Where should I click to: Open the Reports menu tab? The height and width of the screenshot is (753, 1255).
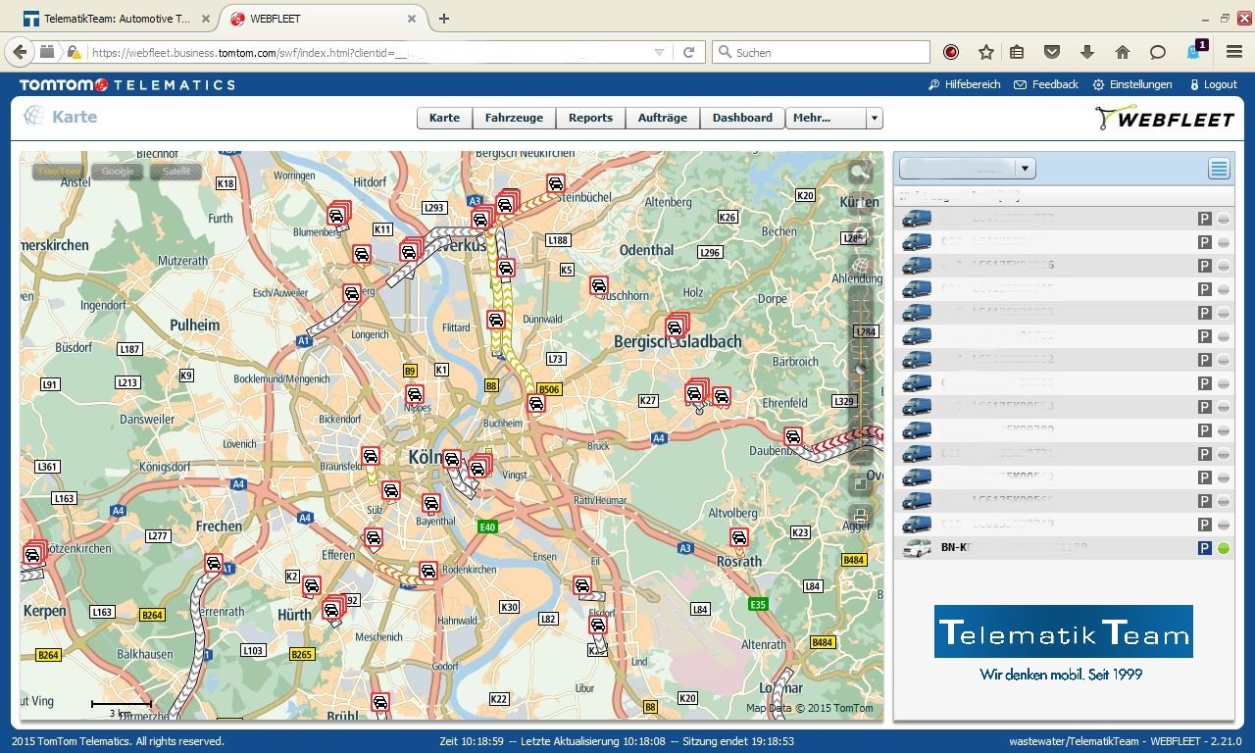coord(590,118)
